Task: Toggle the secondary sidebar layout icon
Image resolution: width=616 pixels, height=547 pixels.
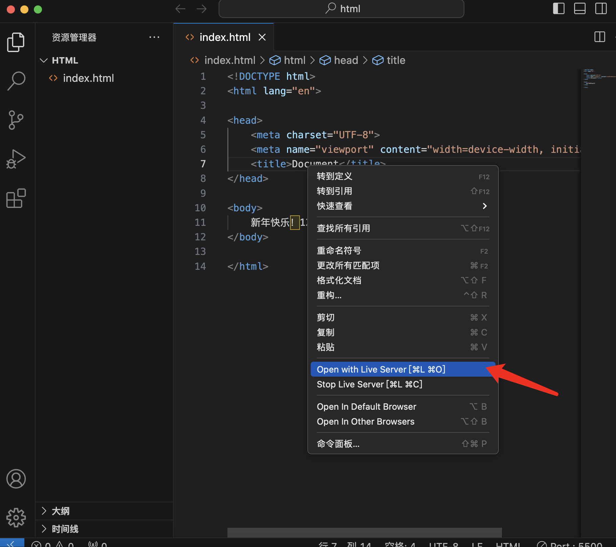Action: [601, 9]
